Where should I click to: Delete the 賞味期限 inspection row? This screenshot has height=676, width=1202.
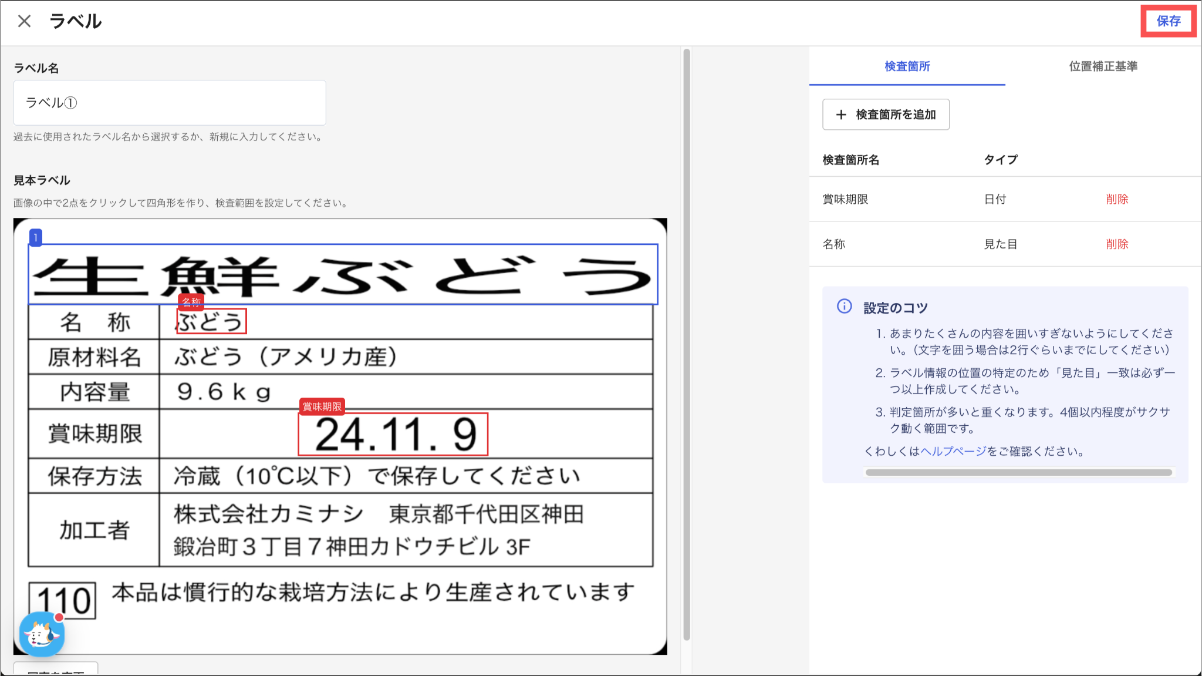tap(1116, 199)
